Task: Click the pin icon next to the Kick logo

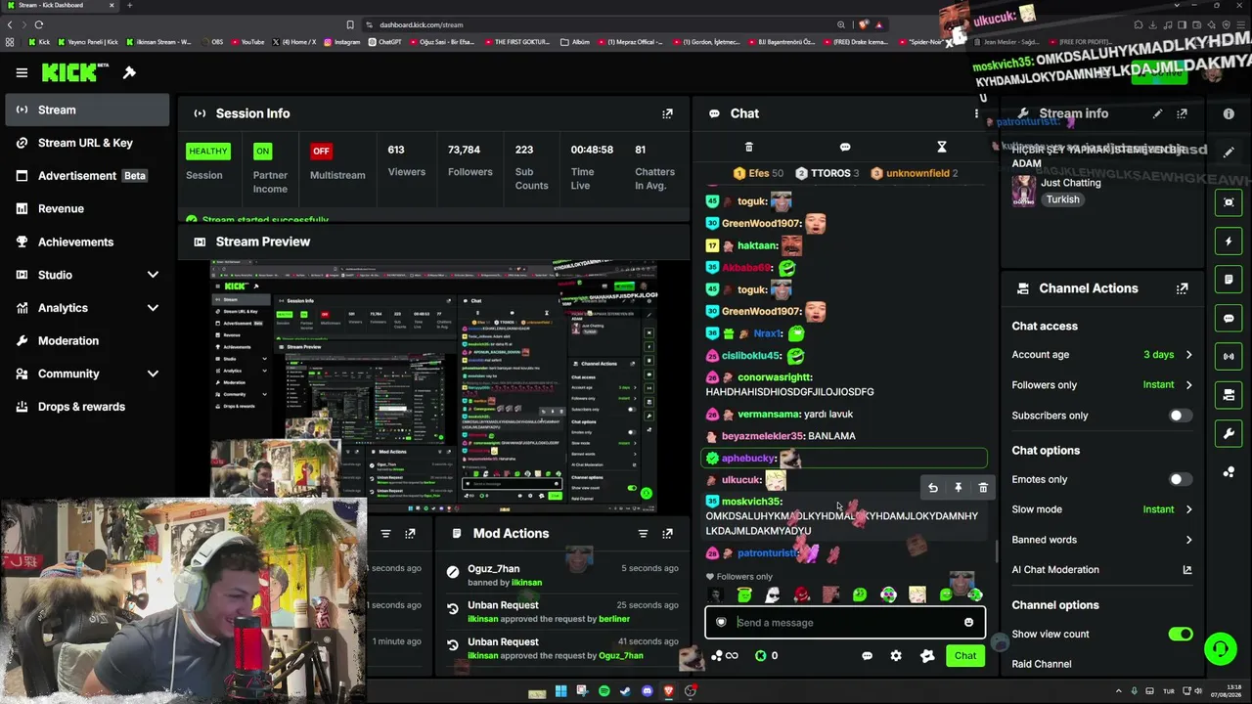Action: click(x=129, y=72)
